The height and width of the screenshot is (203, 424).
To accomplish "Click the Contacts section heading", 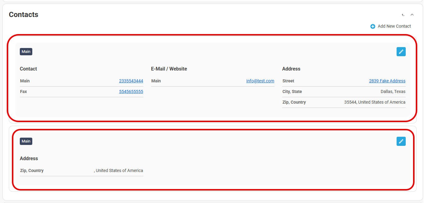I will pos(23,15).
